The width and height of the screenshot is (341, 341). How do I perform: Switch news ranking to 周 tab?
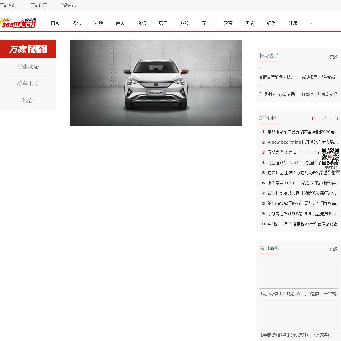point(325,118)
